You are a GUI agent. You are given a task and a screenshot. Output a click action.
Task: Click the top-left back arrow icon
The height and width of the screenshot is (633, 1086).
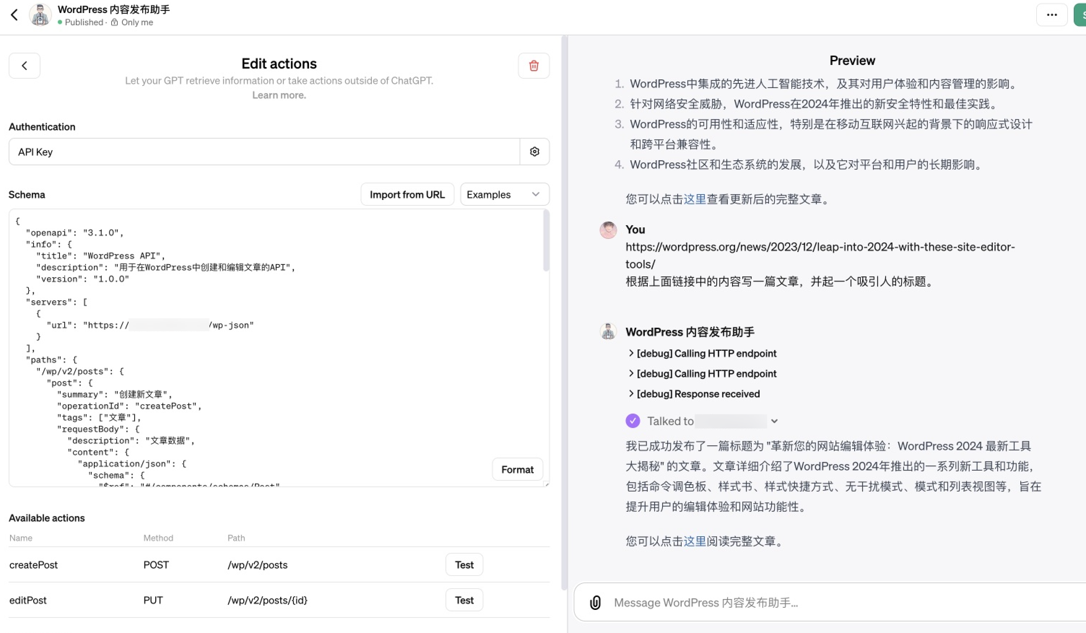pos(14,15)
